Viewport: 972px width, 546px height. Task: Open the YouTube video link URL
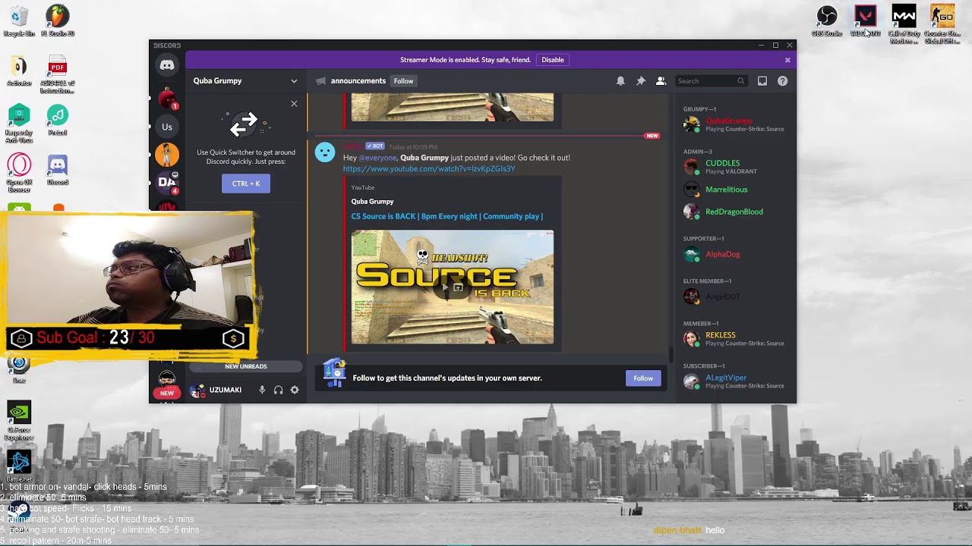429,169
